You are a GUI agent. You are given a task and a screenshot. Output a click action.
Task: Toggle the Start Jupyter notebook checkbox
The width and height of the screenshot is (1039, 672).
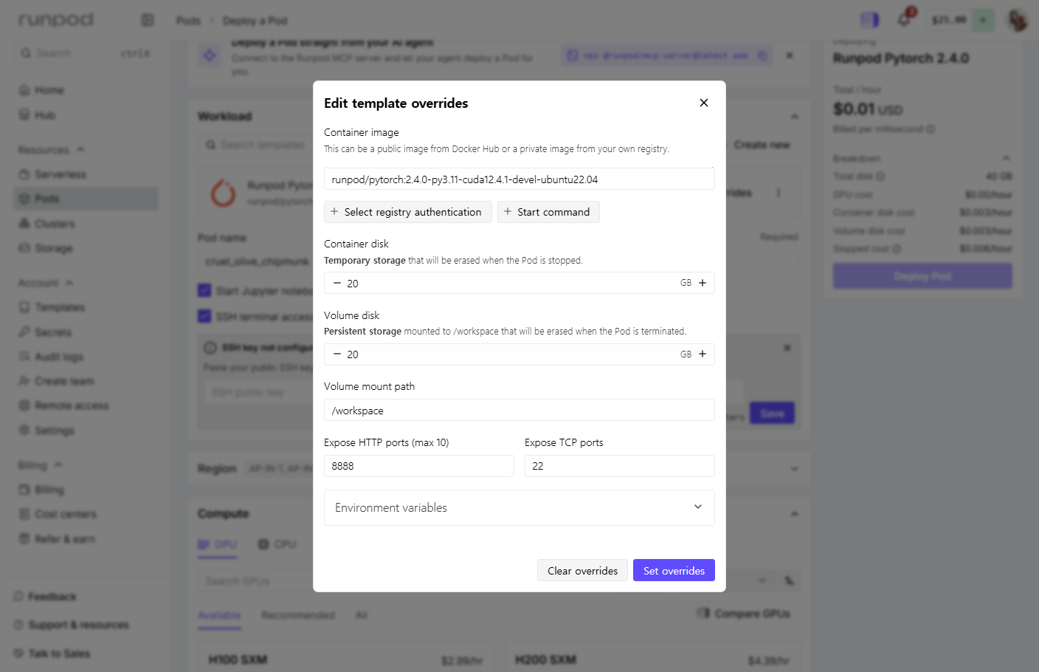click(x=204, y=290)
